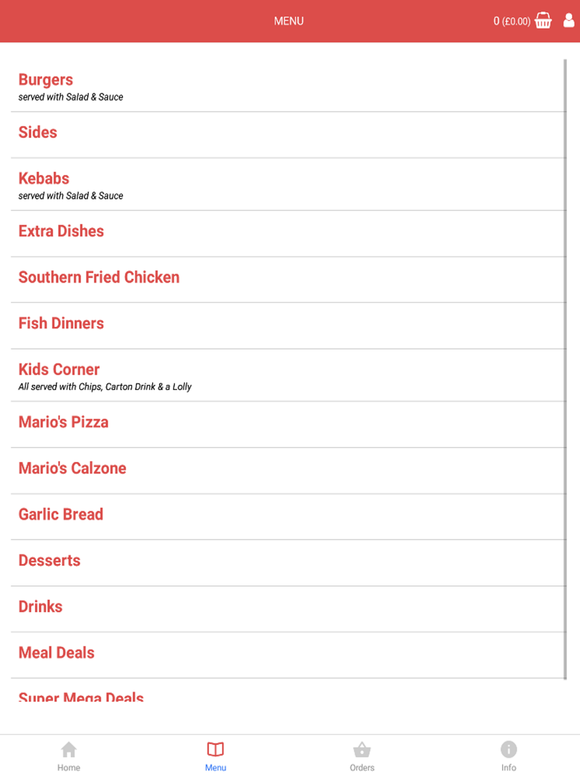Open the Extra Dishes section
The height and width of the screenshot is (774, 580).
(x=288, y=234)
